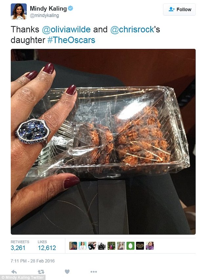Open Mindy Kaling's profile avatar
The image size is (206, 280).
19,11
